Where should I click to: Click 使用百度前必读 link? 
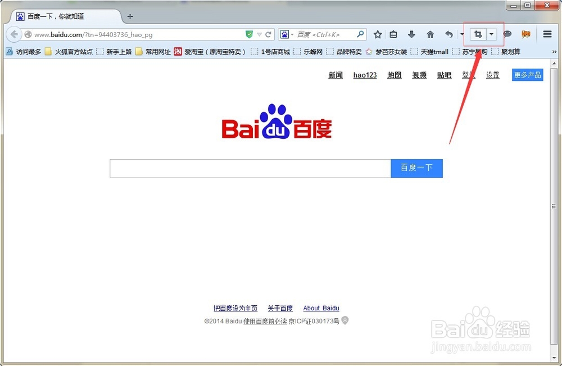pyautogui.click(x=265, y=321)
